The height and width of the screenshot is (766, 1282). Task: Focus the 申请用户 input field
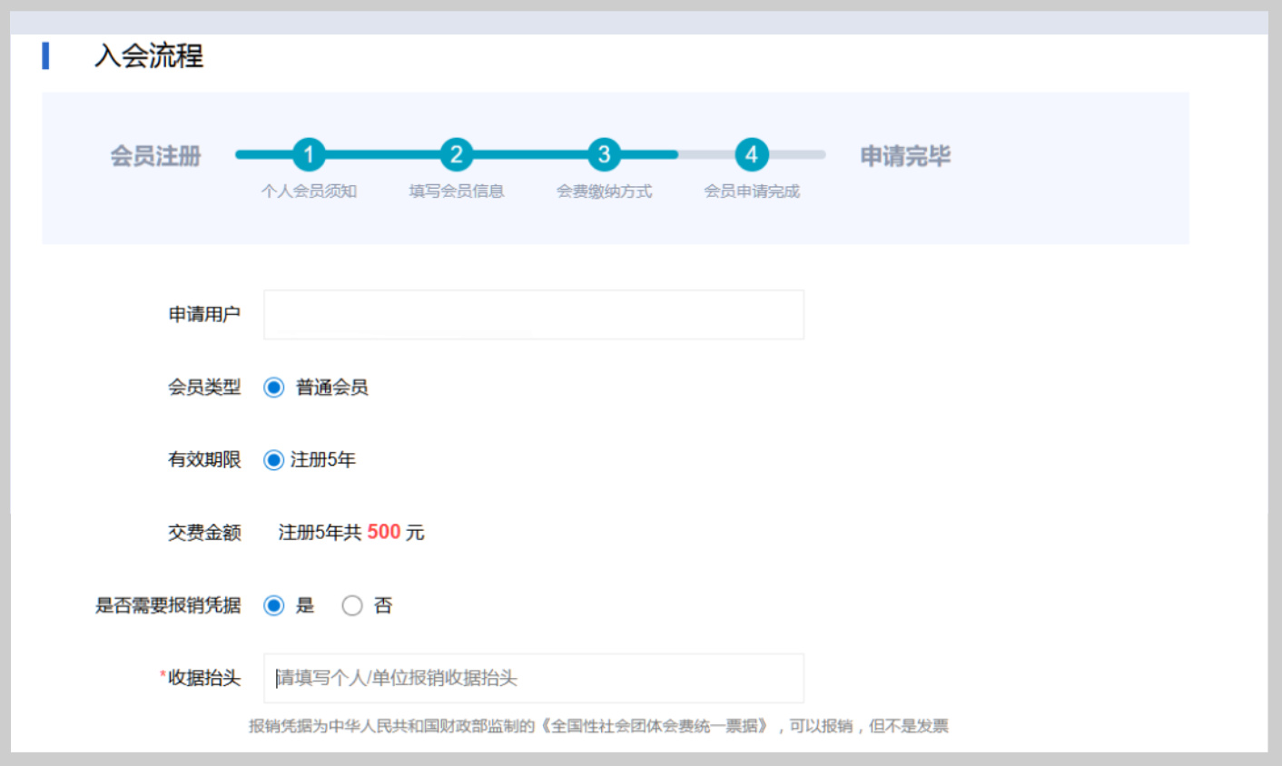[x=533, y=315]
